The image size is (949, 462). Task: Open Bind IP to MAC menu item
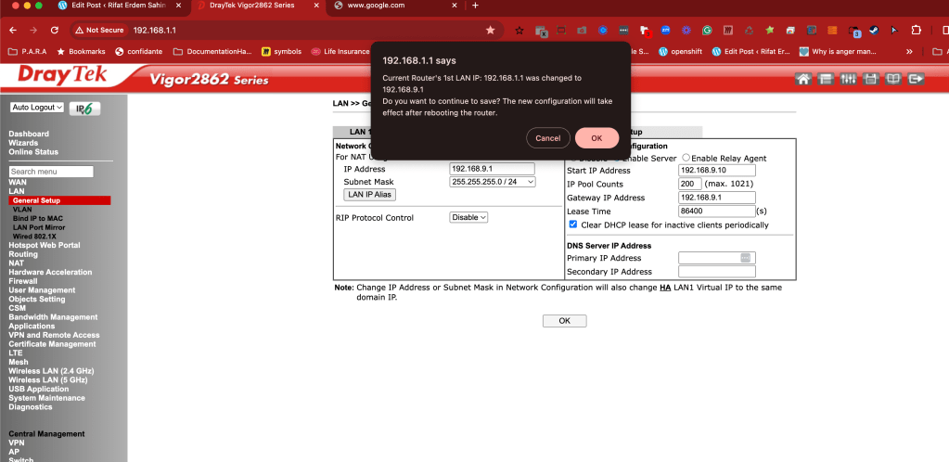(x=37, y=219)
